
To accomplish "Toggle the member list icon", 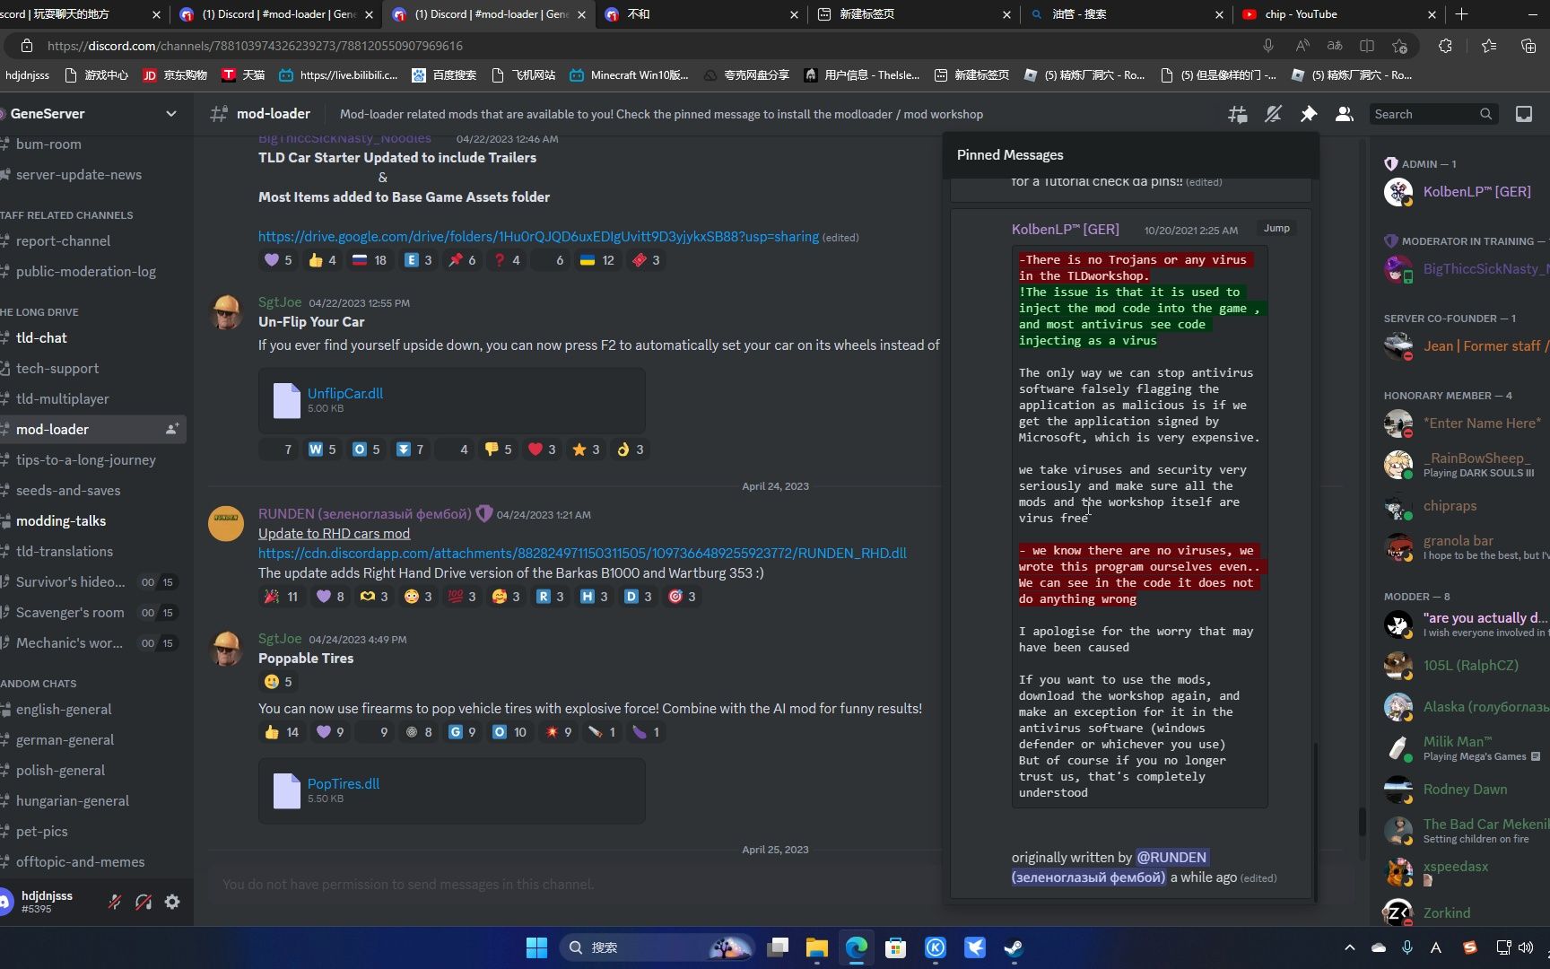I will [x=1344, y=114].
